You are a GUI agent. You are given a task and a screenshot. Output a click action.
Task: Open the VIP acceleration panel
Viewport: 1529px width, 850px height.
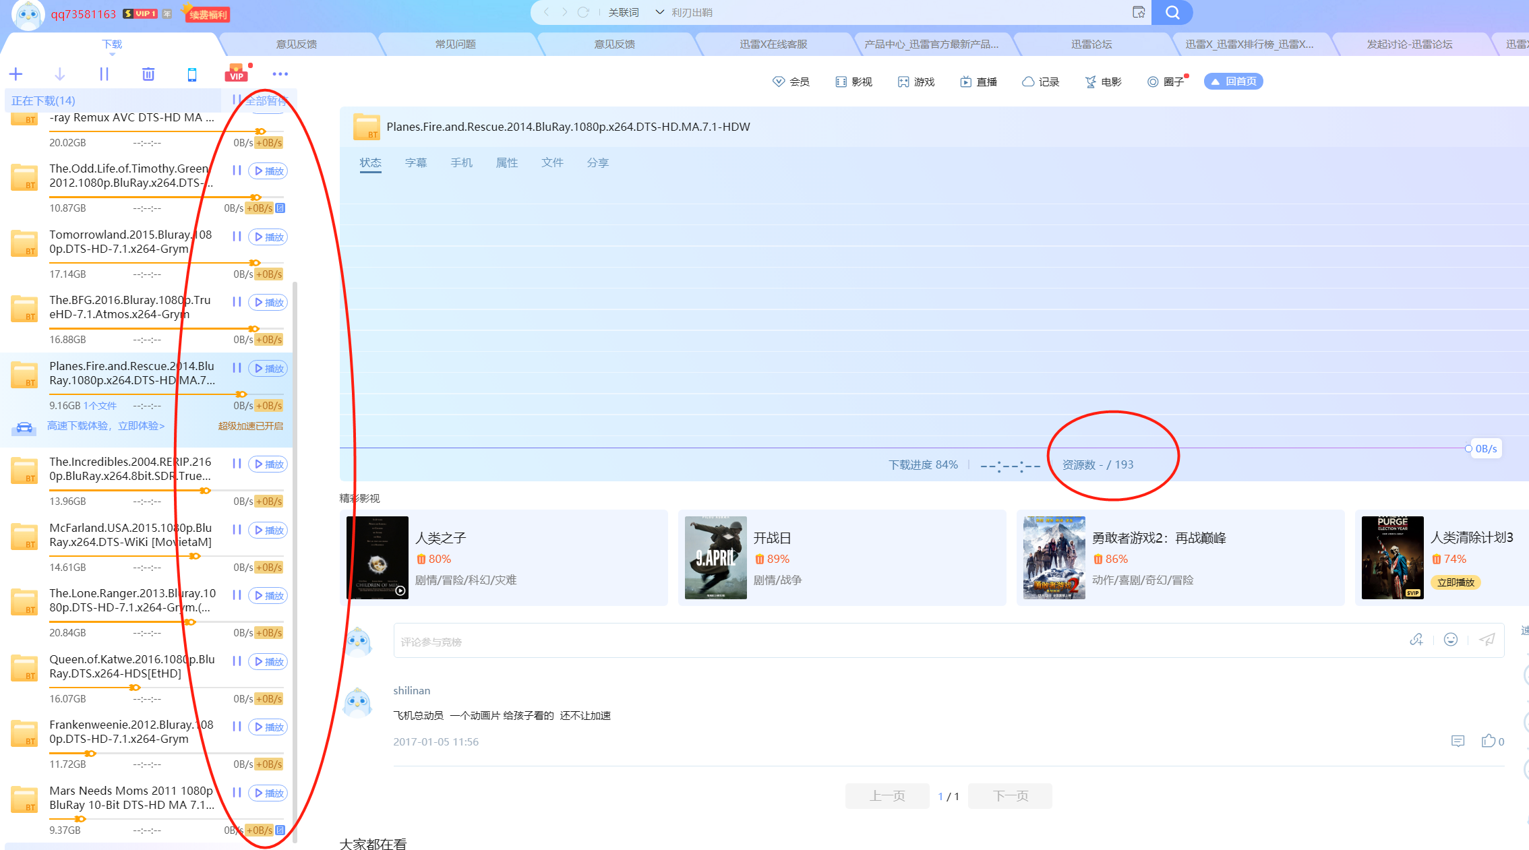click(236, 73)
